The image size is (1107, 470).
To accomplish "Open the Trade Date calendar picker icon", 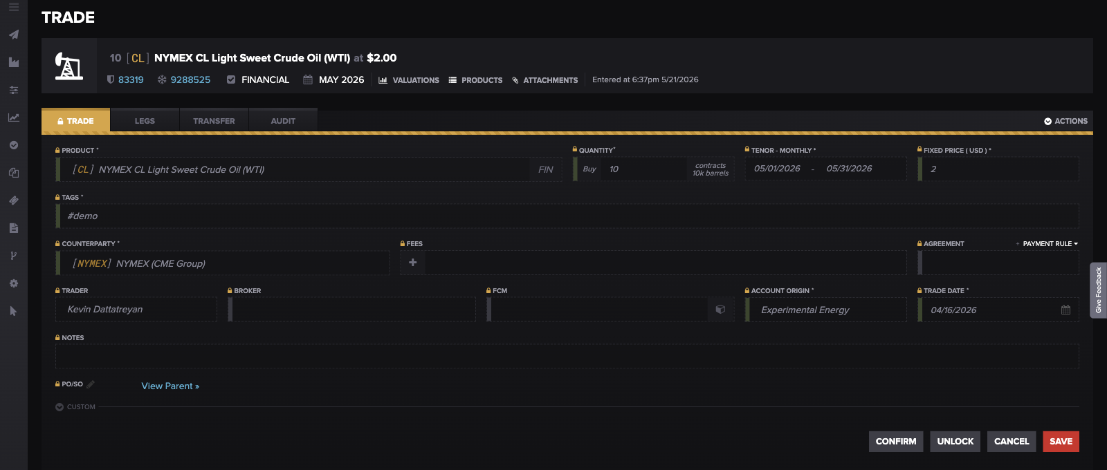I will click(x=1065, y=310).
